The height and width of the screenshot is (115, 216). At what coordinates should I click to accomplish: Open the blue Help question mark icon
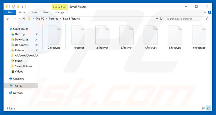(x=209, y=12)
